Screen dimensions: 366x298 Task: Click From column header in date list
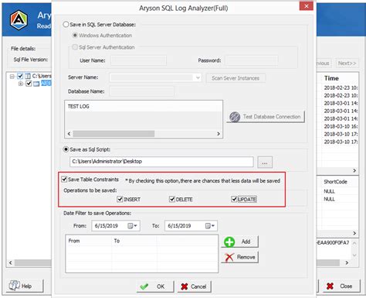tap(89, 241)
